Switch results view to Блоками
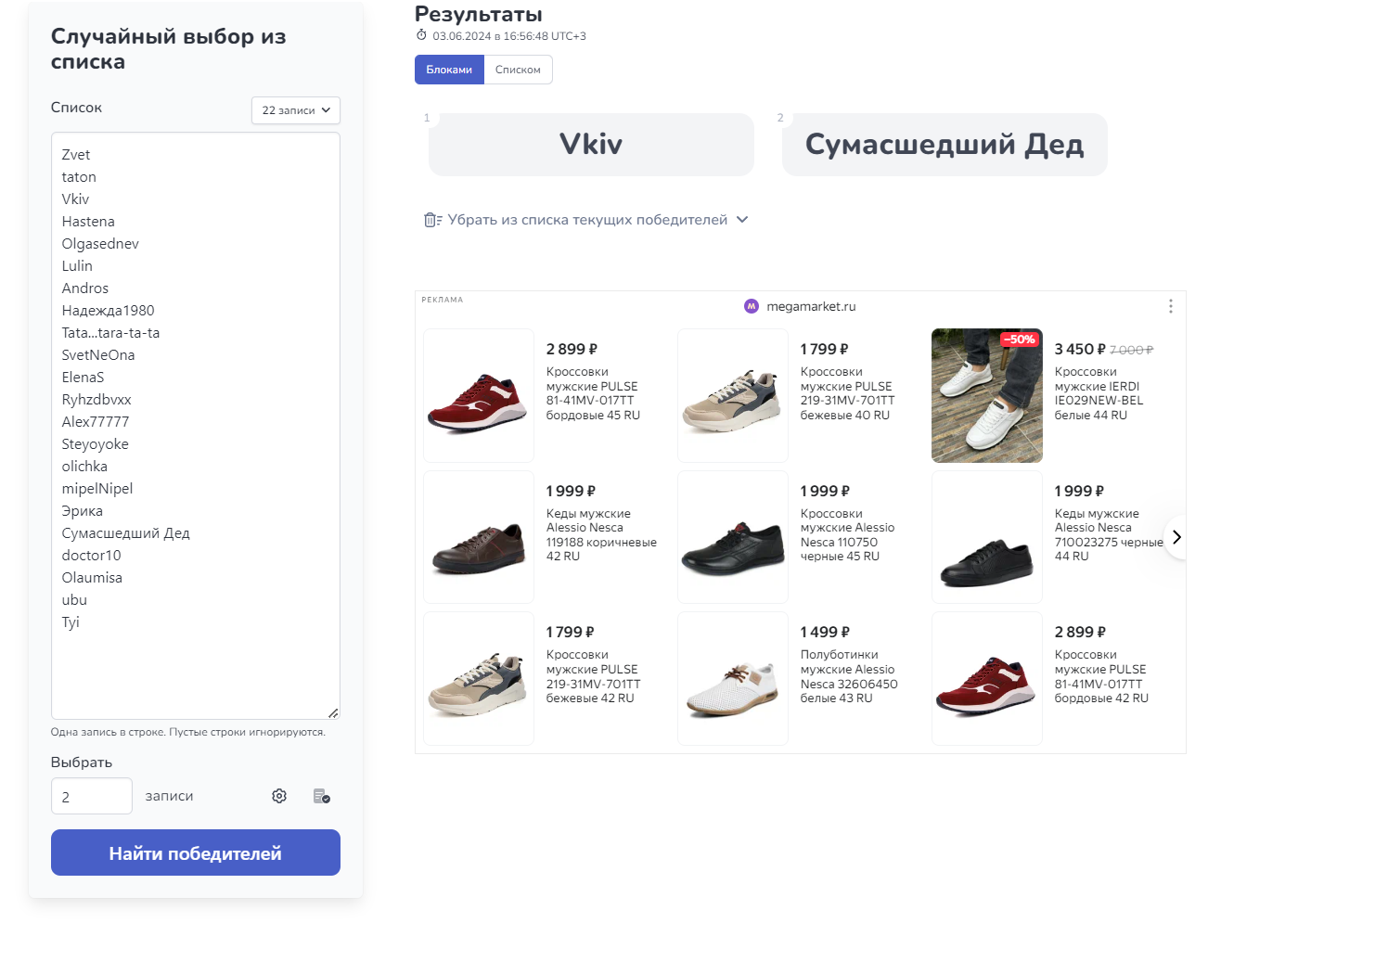This screenshot has width=1388, height=974. (449, 70)
